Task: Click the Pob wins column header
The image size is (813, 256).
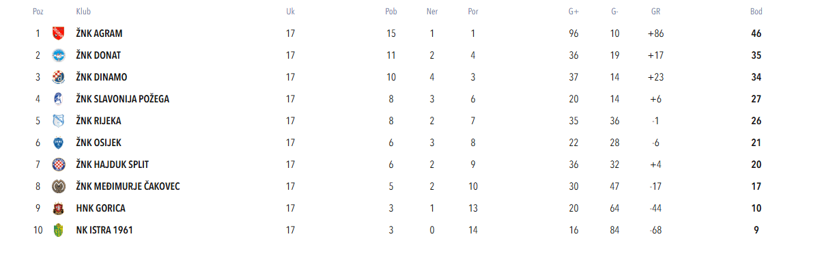Action: tap(391, 12)
